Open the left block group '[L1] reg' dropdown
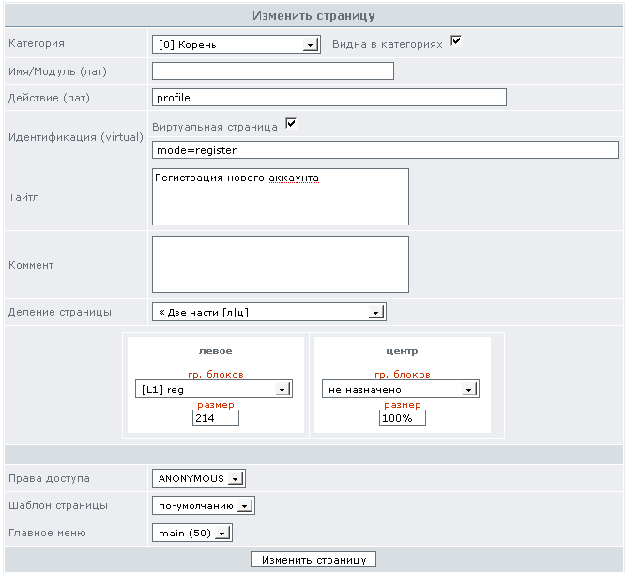This screenshot has height=573, width=626. 214,389
